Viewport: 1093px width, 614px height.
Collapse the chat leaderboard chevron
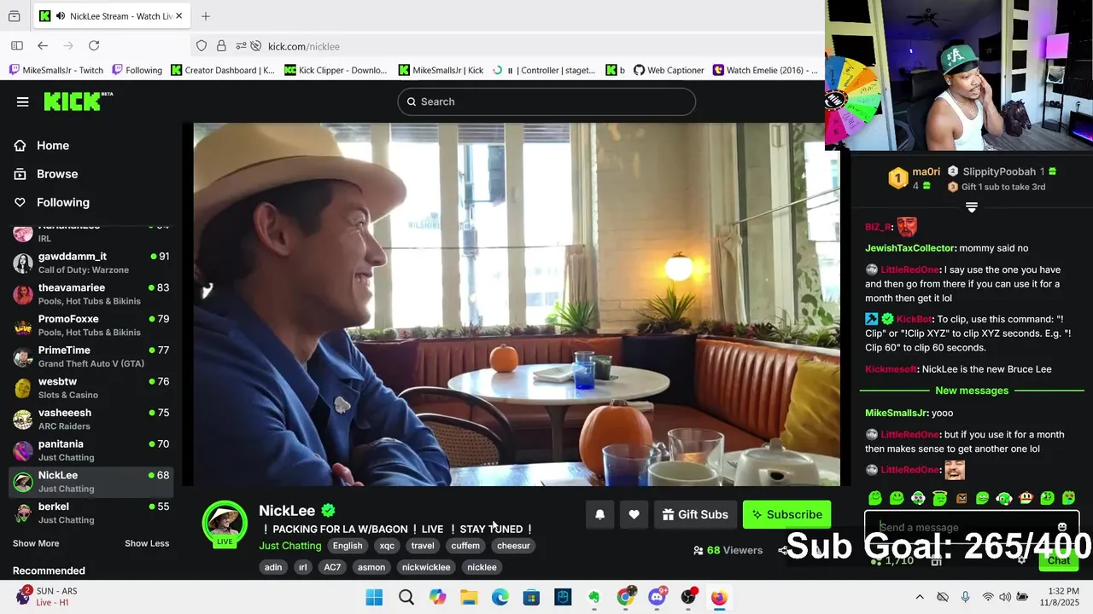point(971,207)
